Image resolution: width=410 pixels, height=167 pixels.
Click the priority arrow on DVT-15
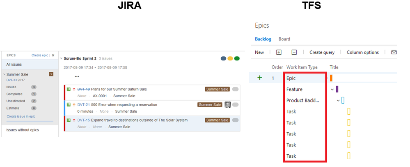pyautogui.click(x=74, y=120)
